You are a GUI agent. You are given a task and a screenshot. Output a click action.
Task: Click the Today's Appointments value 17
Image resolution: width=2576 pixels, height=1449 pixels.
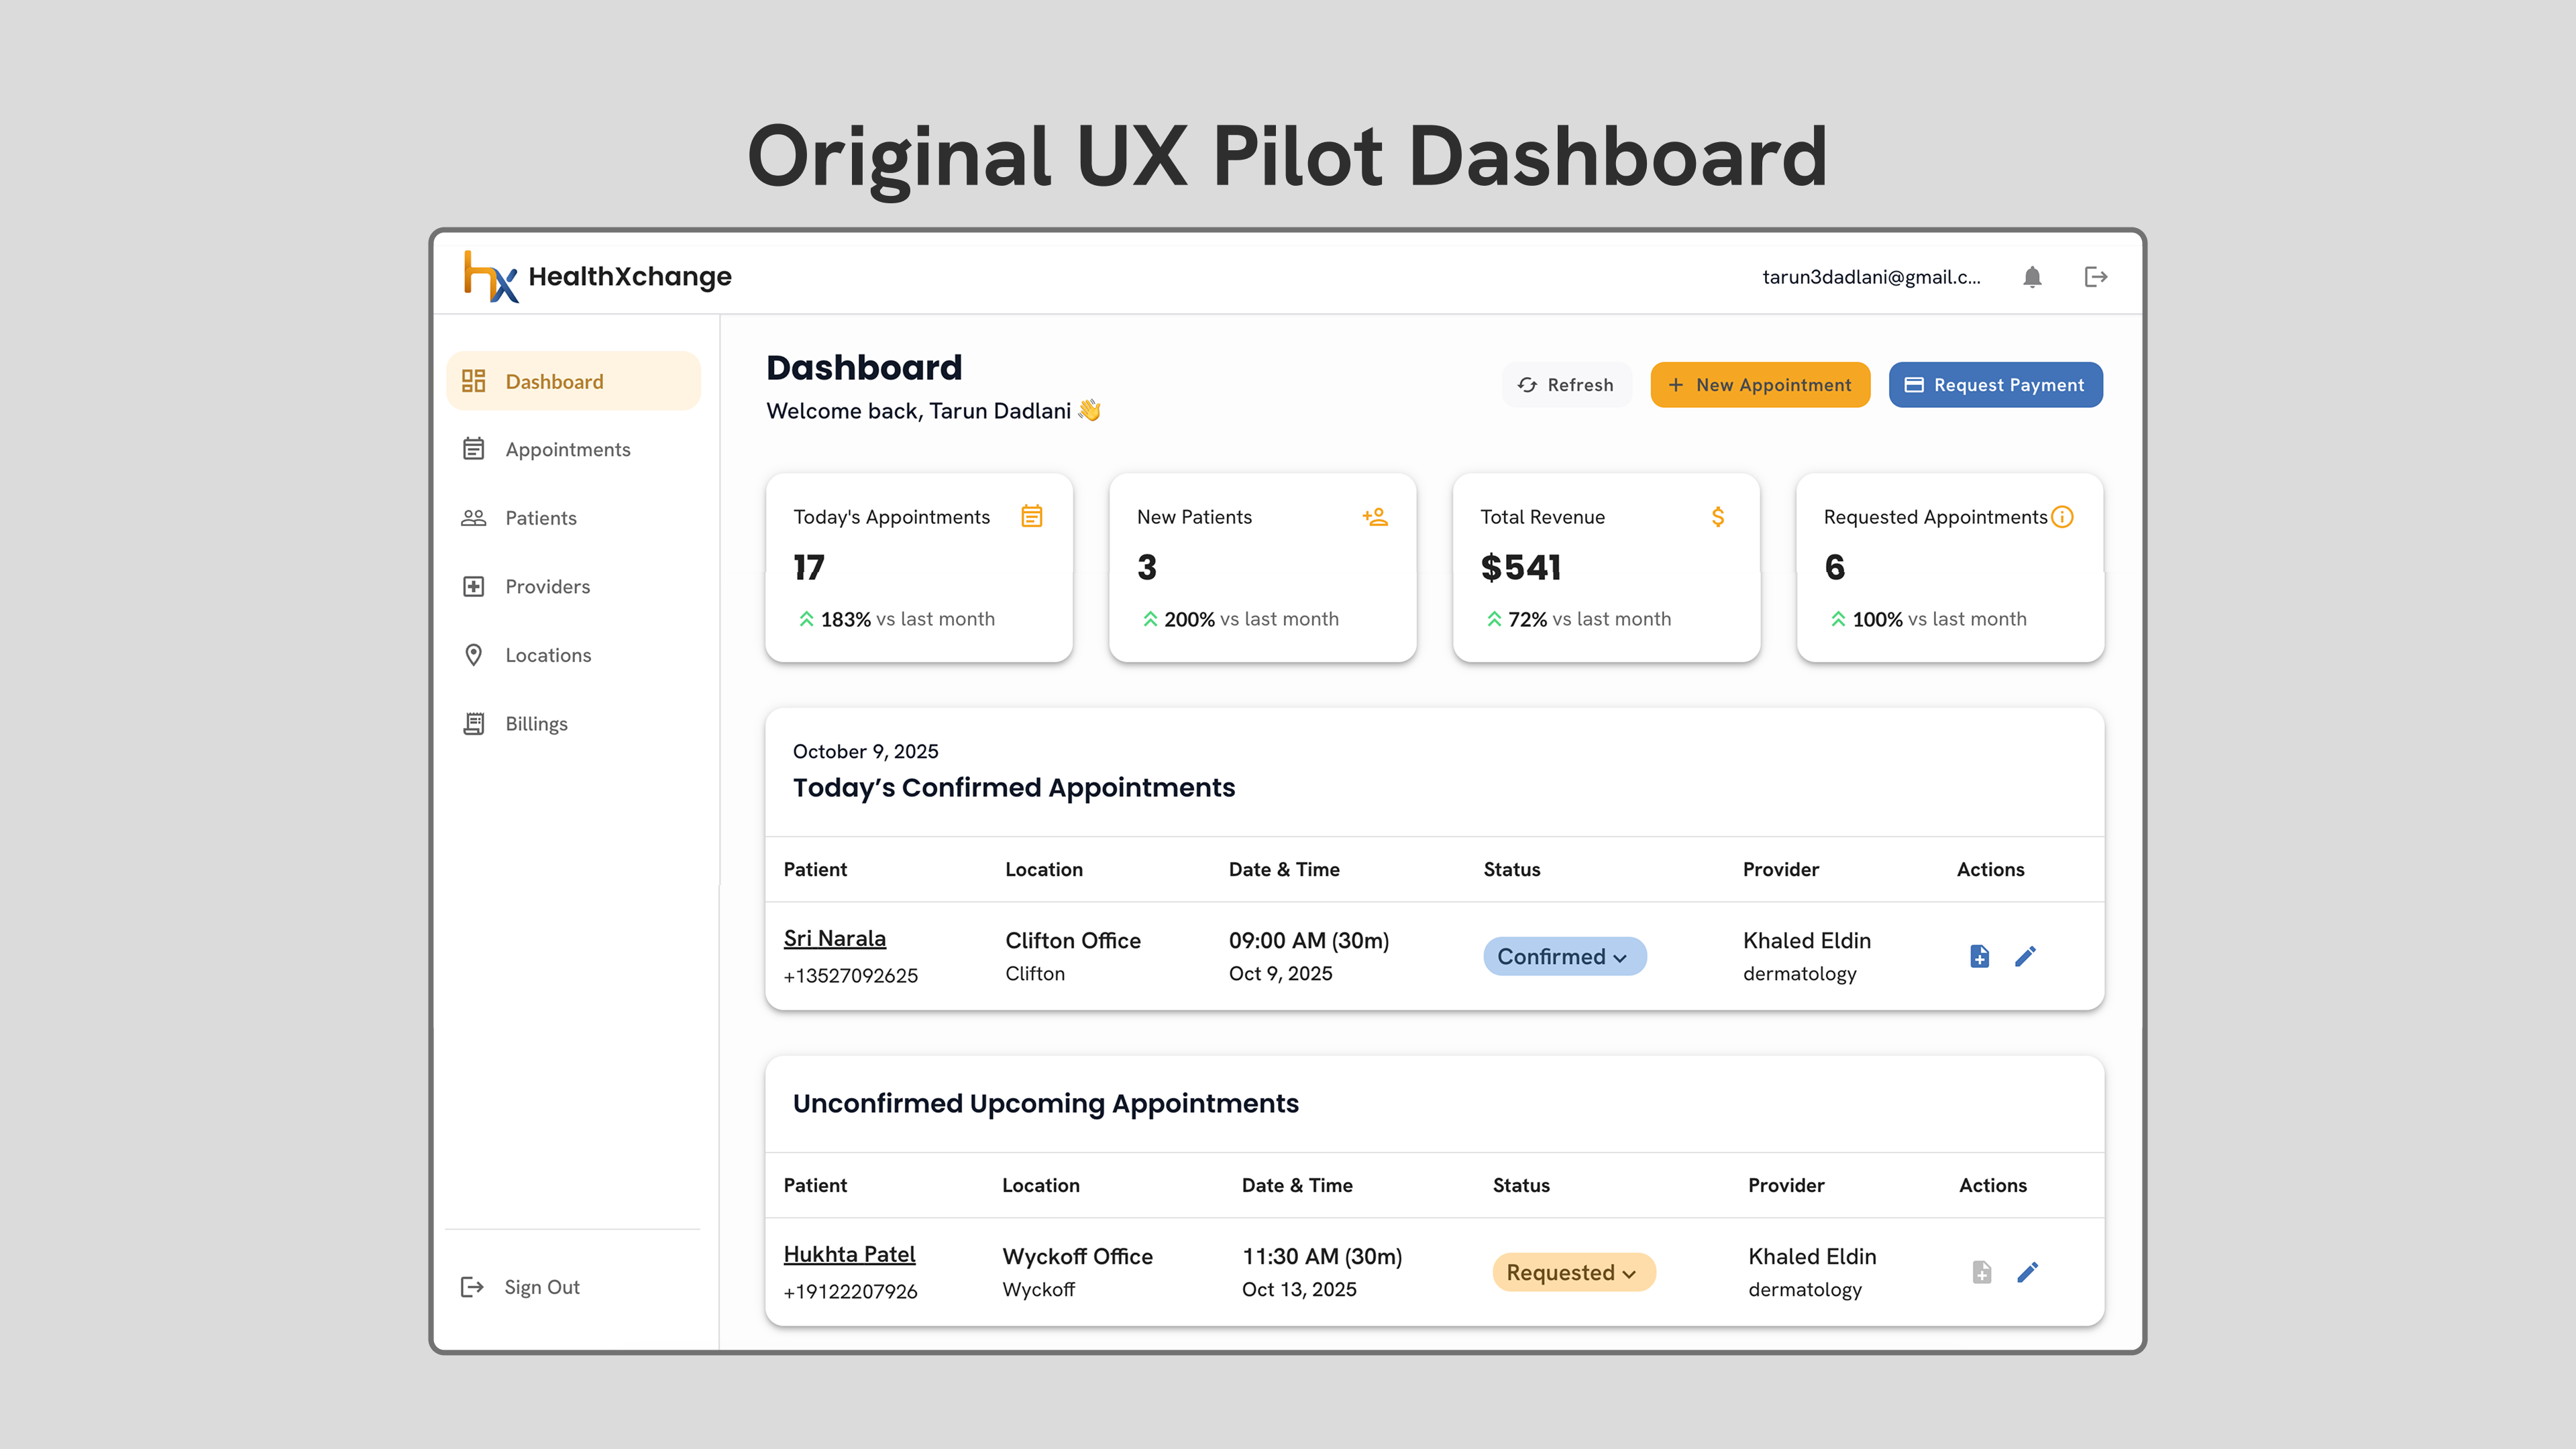(809, 567)
